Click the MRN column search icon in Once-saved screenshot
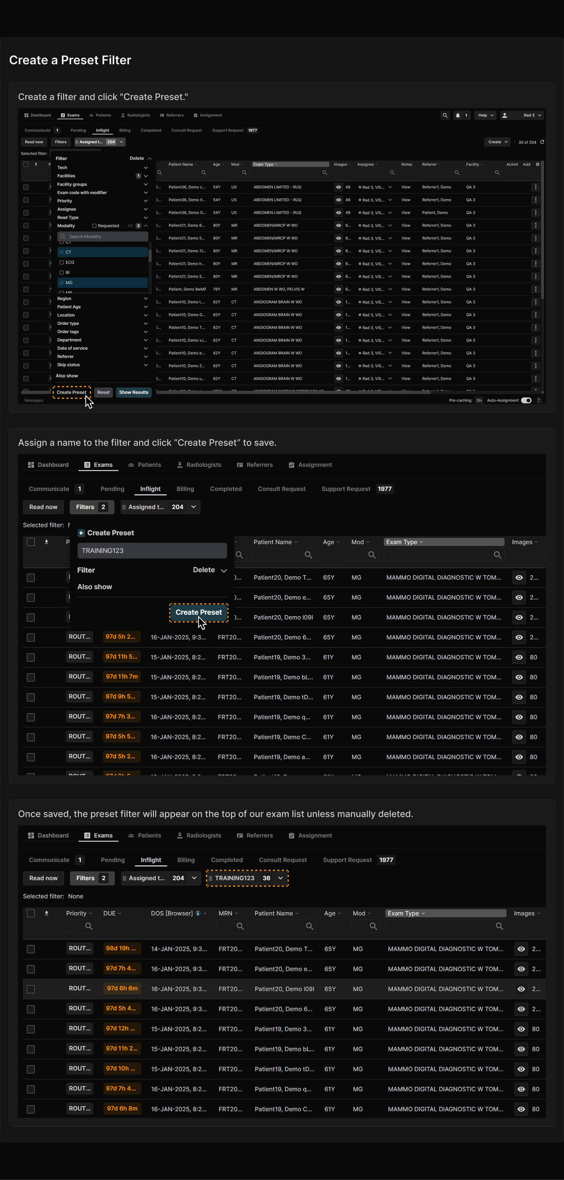The height and width of the screenshot is (1180, 564). [240, 926]
